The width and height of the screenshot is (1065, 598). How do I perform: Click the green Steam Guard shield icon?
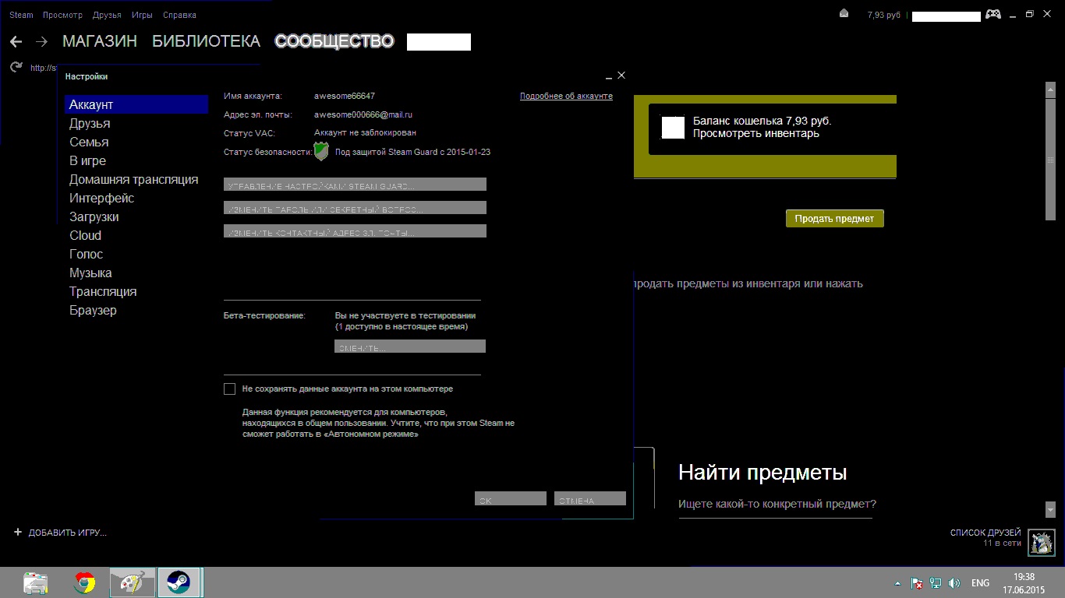click(x=321, y=151)
